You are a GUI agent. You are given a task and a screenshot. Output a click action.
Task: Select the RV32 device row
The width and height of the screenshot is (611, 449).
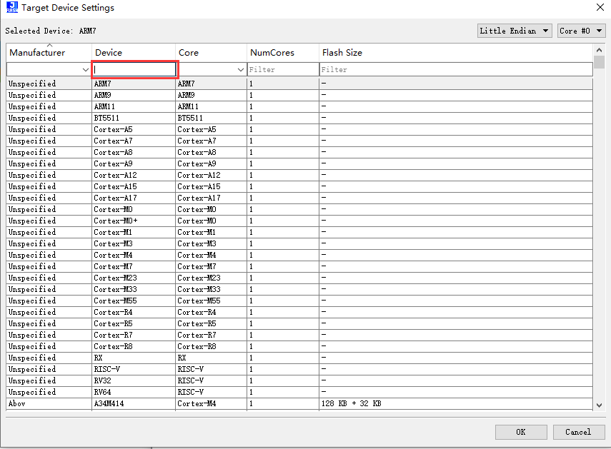click(299, 381)
